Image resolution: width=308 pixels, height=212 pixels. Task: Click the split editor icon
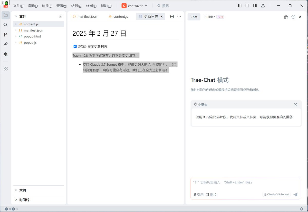coord(172,16)
